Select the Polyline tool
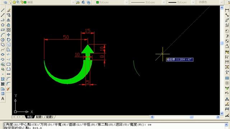The height and width of the screenshot is (129, 230). point(3,20)
